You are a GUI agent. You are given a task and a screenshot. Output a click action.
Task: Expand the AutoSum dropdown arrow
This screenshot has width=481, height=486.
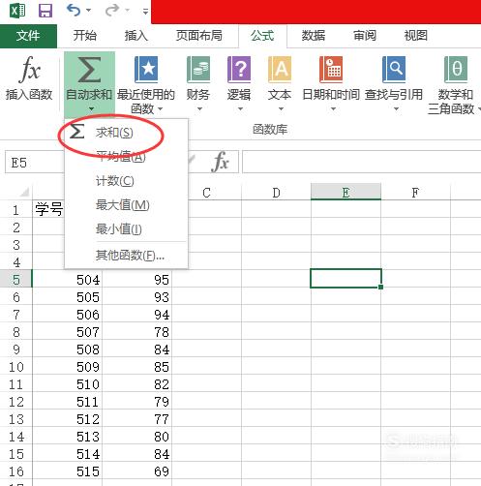tap(92, 109)
